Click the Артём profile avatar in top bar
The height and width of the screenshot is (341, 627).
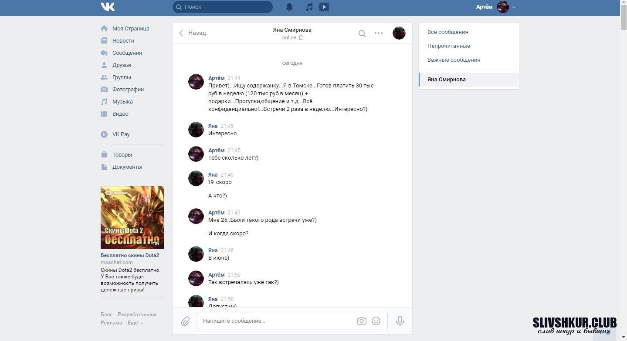503,7
